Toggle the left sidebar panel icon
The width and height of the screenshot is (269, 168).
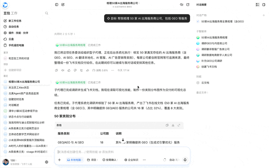[56, 5]
